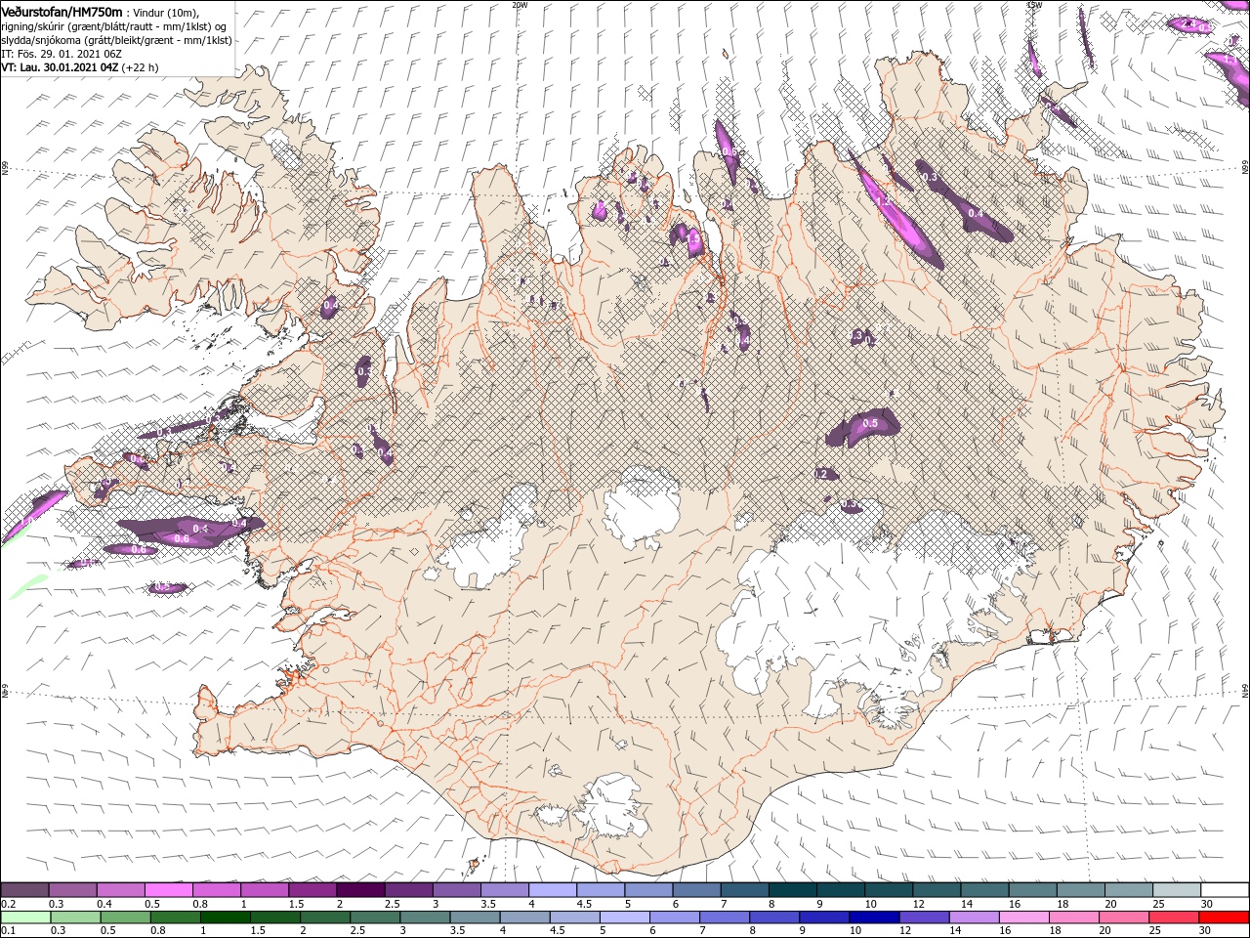
Task: Select the bright pink 0.5 snow scale swatch
Action: [x=168, y=889]
